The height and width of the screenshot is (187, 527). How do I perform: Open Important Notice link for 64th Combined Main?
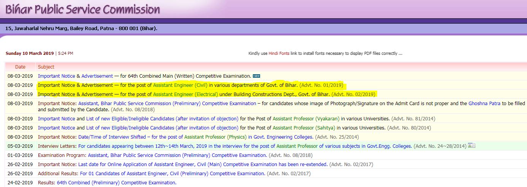[x=57, y=76]
